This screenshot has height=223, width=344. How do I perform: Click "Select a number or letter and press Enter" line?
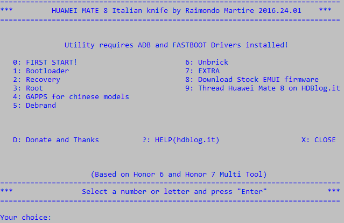(x=174, y=192)
